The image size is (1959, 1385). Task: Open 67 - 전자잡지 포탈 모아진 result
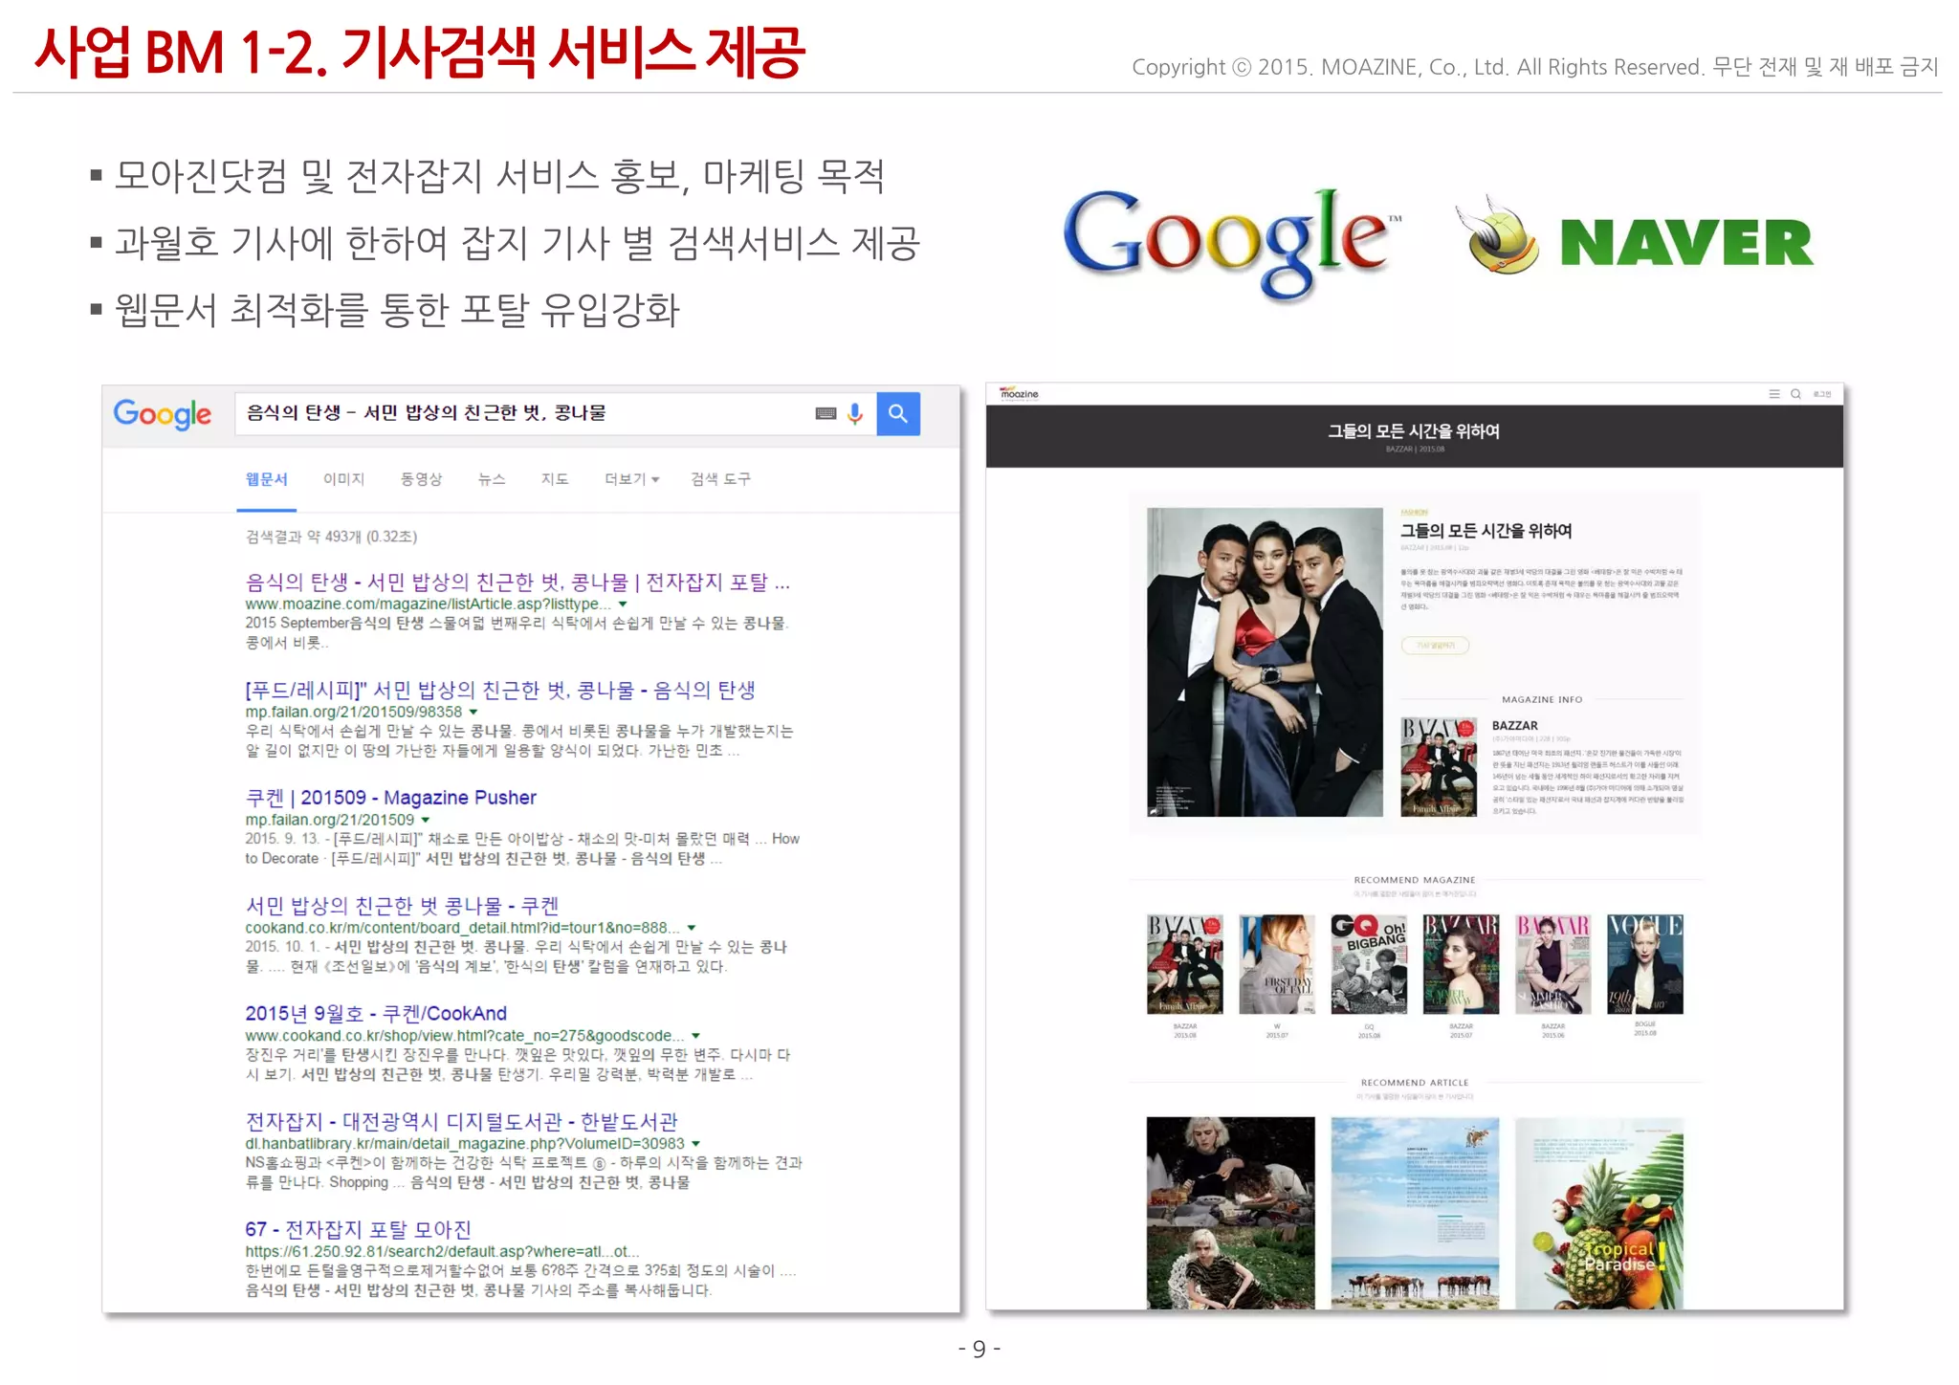click(358, 1229)
